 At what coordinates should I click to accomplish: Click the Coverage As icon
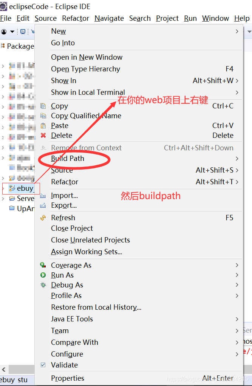click(x=43, y=265)
